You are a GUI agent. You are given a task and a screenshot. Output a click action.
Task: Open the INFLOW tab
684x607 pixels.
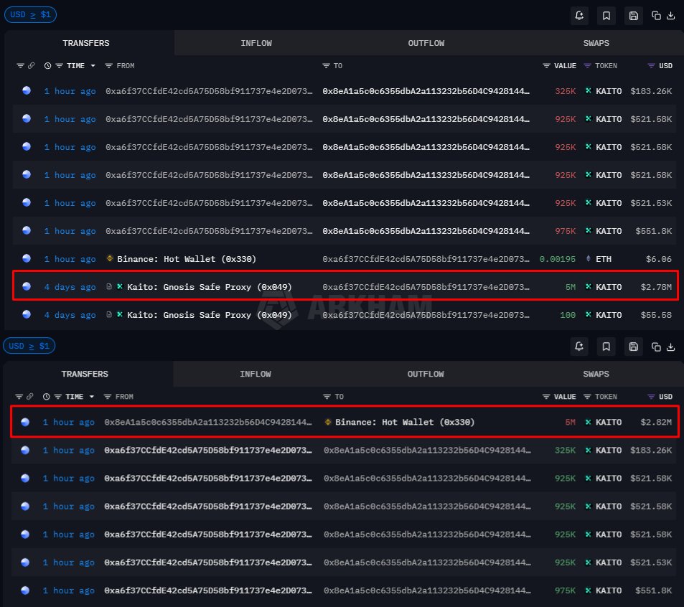[256, 43]
